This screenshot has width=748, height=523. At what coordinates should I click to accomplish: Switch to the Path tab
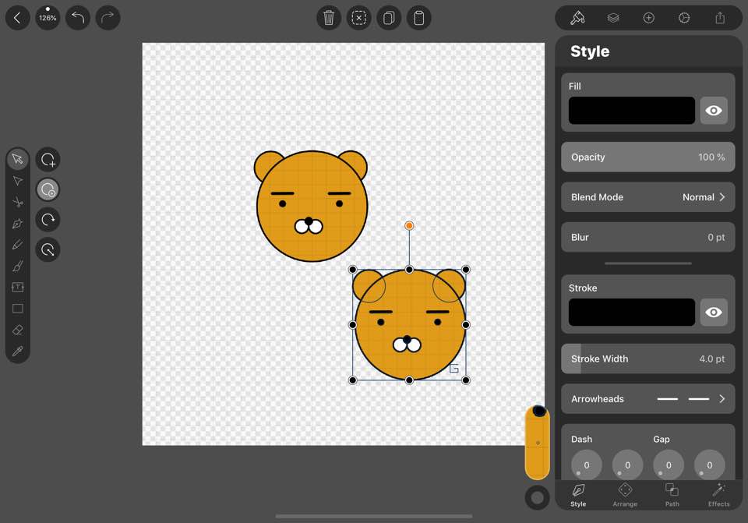(672, 495)
